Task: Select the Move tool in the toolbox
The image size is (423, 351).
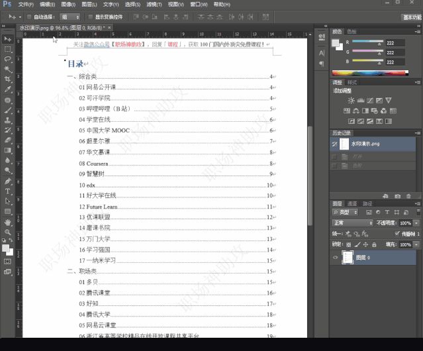Action: point(7,39)
